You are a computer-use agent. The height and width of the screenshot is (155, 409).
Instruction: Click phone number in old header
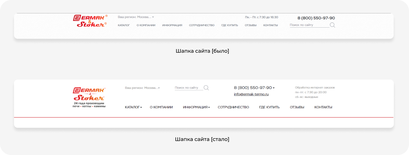(316, 18)
